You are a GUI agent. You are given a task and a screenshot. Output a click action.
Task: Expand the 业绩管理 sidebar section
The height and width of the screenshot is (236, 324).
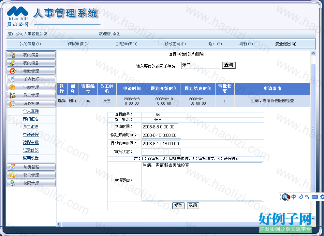[x=31, y=87]
